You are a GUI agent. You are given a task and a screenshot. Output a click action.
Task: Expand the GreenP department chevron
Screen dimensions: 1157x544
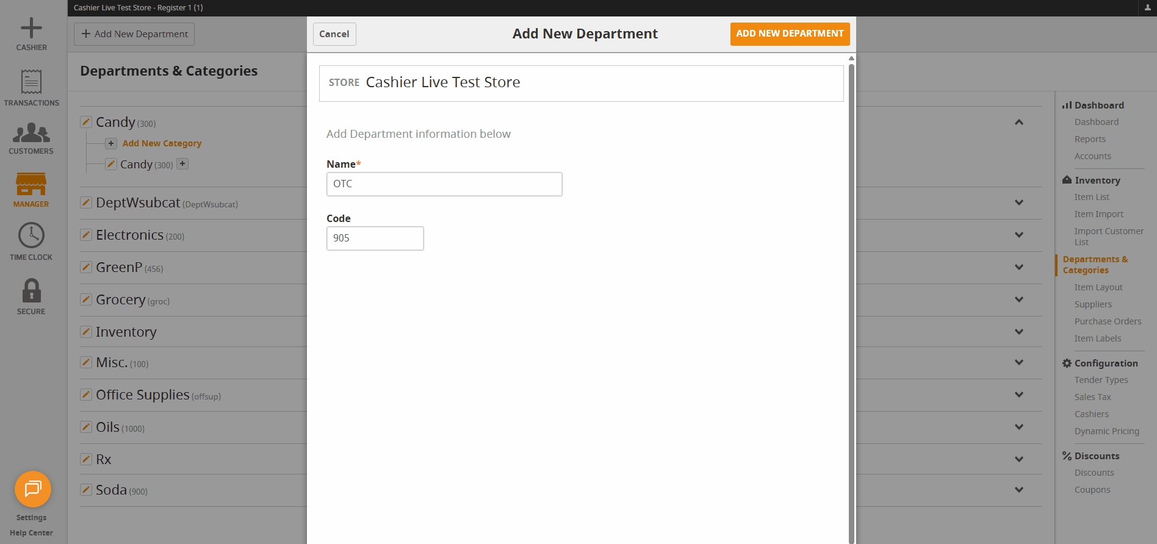[1019, 267]
